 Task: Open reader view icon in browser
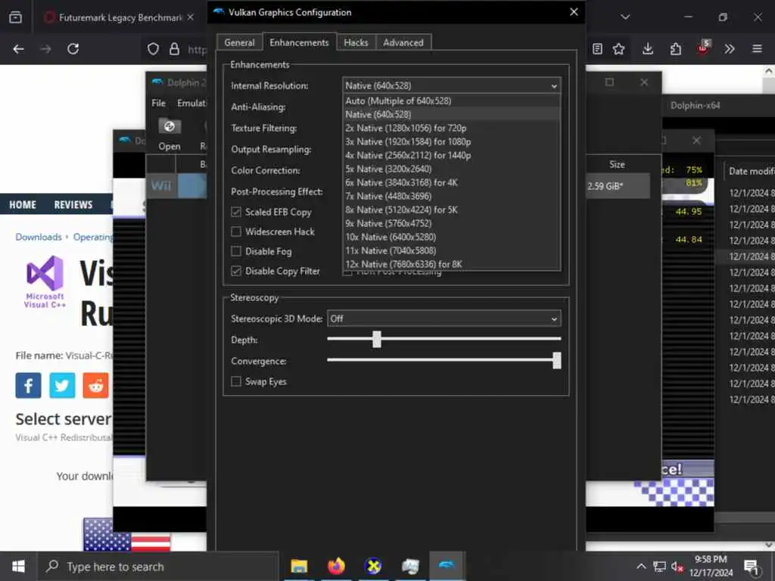[x=597, y=49]
